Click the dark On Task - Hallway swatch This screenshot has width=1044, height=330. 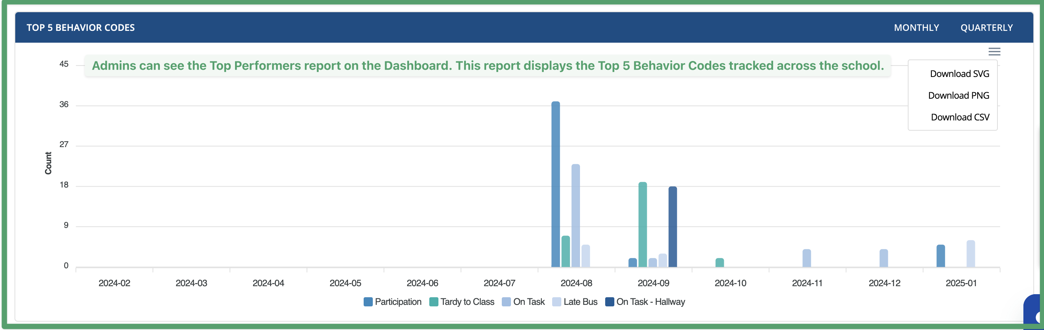(609, 302)
